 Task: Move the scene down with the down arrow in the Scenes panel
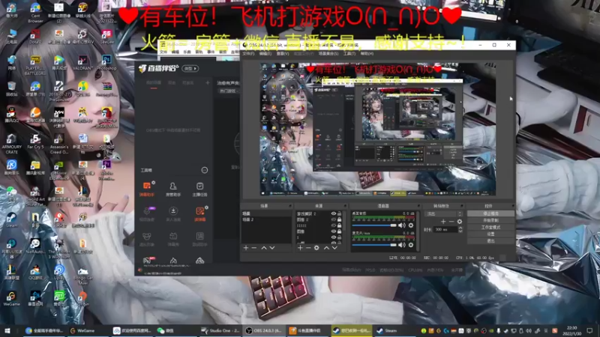(272, 248)
